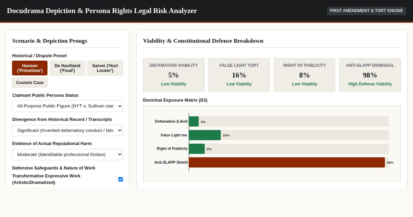This screenshot has height=217, width=413.
Task: Click the red Anti-SLAPP Shield bar
Action: [x=287, y=163]
